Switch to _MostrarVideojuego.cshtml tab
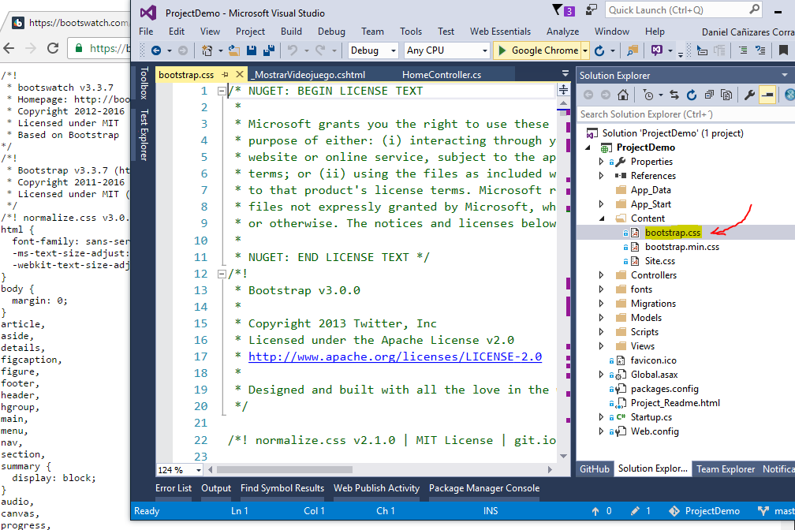The height and width of the screenshot is (530, 795). (309, 75)
